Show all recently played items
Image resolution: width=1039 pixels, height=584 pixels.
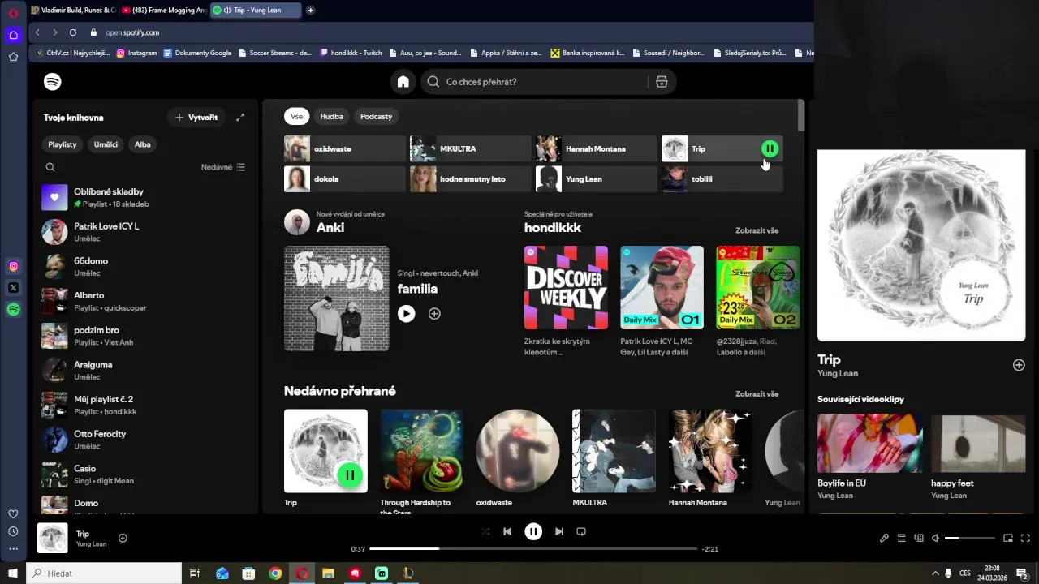pos(757,394)
